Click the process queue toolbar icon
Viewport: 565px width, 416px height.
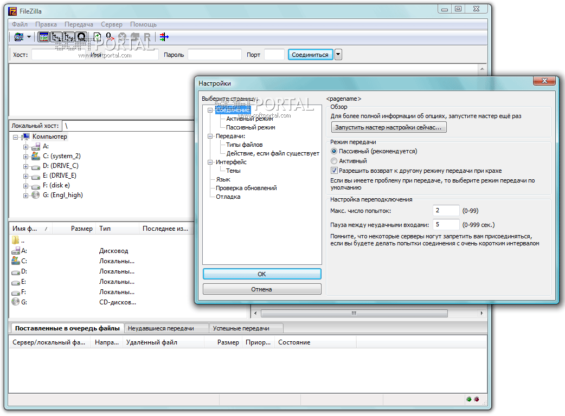110,37
